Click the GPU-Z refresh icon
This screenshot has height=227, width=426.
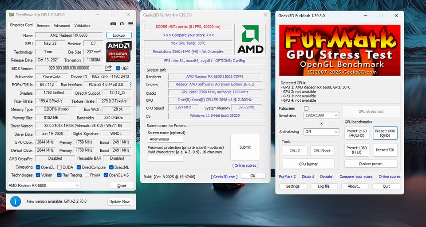(122, 24)
